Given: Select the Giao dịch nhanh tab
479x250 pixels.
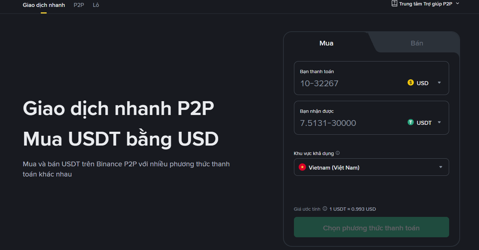Looking at the screenshot, I should tap(44, 5).
